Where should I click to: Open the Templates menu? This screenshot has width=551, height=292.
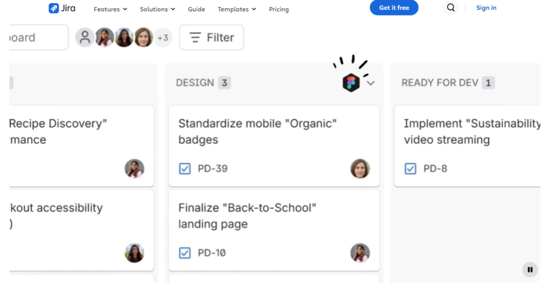[x=237, y=9]
